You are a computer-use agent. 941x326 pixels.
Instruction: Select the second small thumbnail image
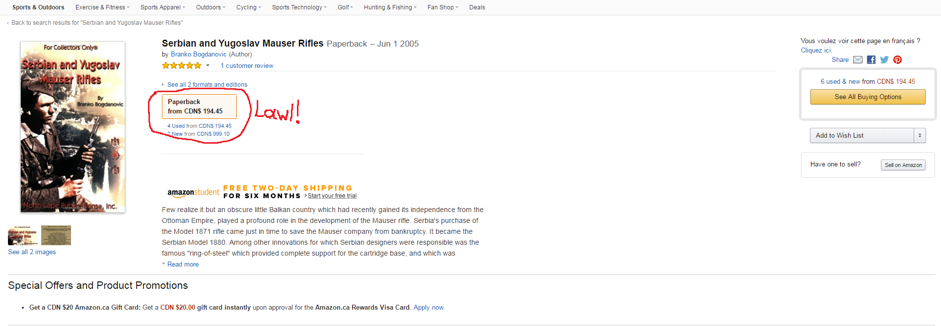click(x=56, y=235)
